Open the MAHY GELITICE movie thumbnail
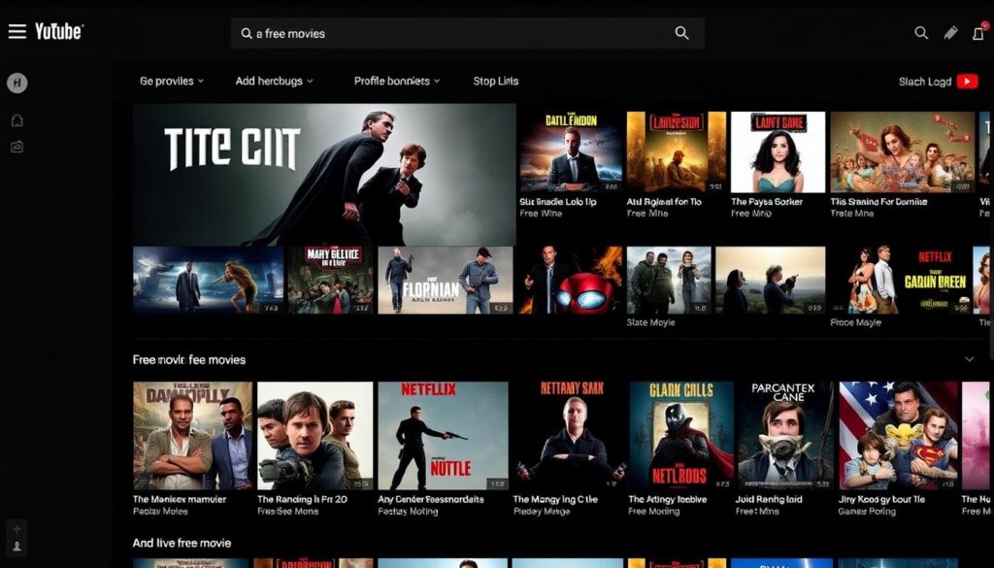 (331, 281)
